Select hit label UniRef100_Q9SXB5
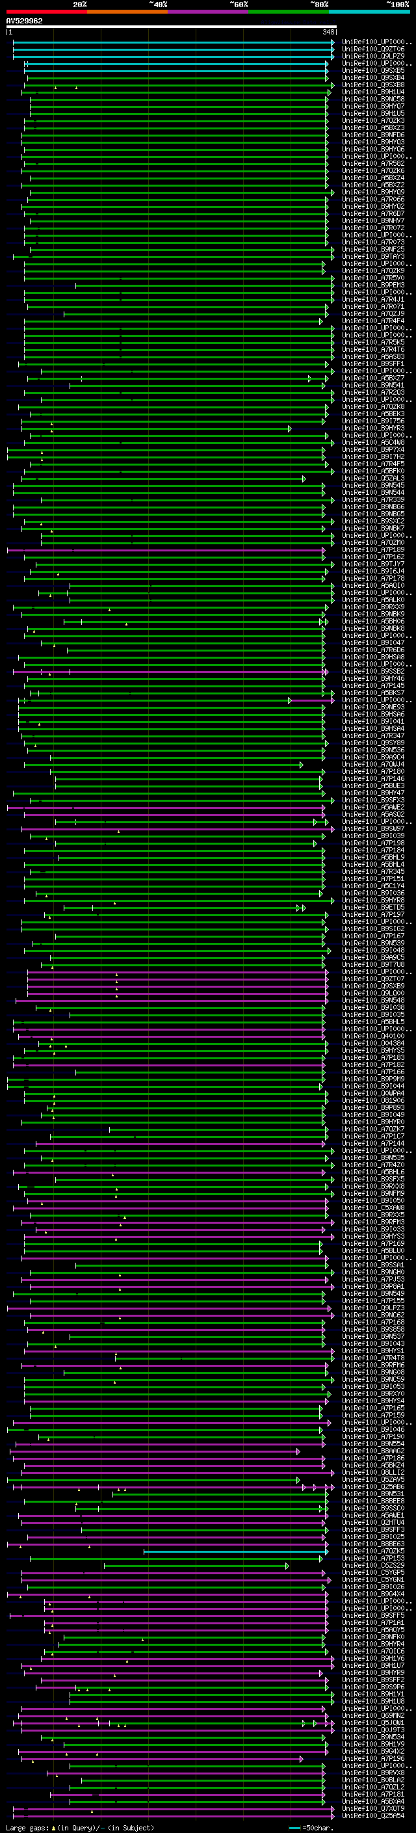 (x=373, y=71)
